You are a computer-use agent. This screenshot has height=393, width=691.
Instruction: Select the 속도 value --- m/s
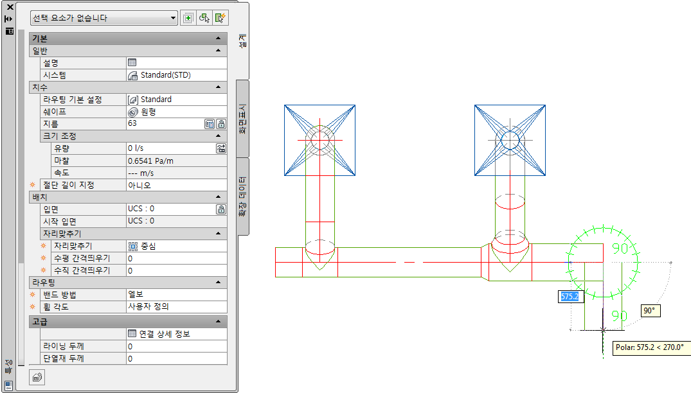[x=177, y=173]
